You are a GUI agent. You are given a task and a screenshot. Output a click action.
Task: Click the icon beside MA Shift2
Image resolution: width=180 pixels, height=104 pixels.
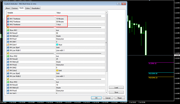point(8,68)
